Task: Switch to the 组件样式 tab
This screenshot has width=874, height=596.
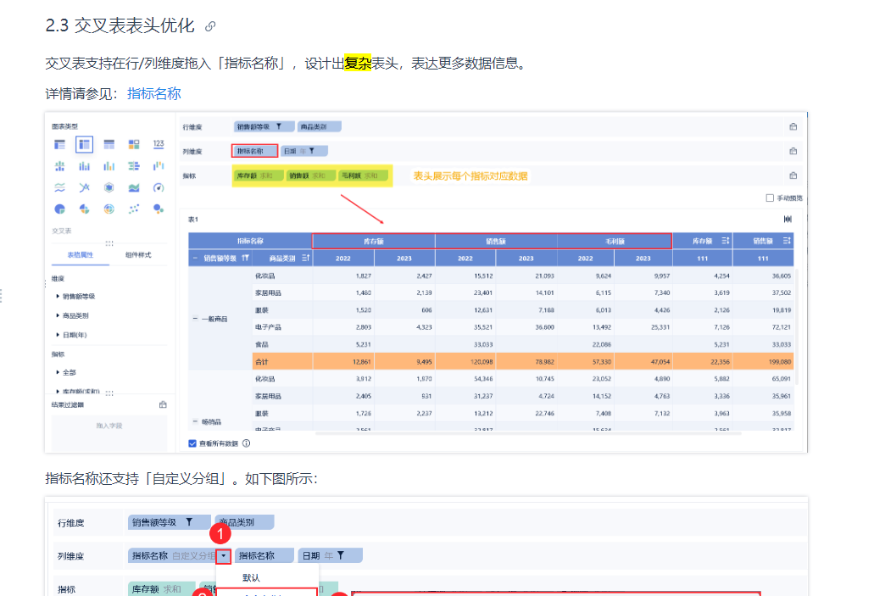Action: 137,254
